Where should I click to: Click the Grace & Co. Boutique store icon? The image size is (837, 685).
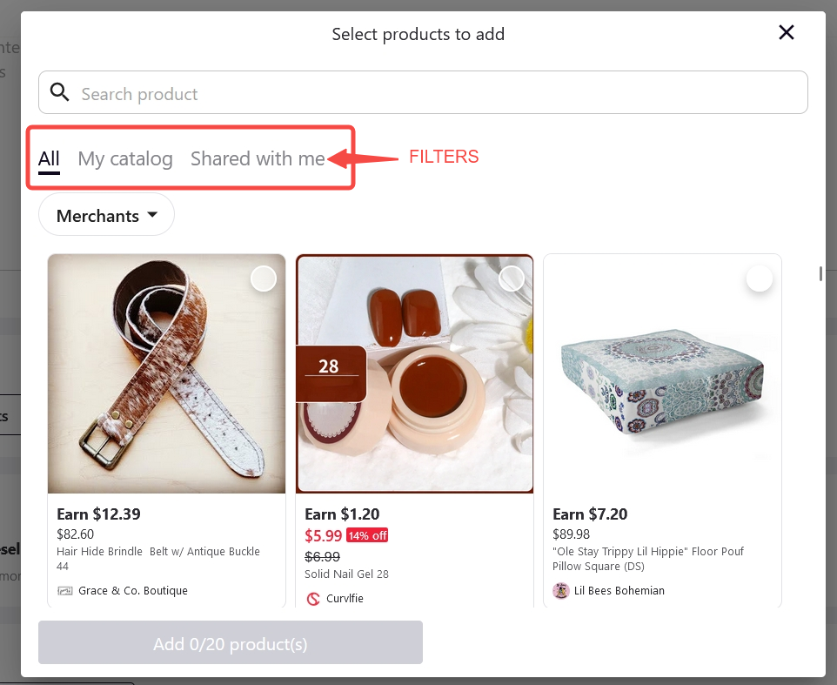click(64, 590)
